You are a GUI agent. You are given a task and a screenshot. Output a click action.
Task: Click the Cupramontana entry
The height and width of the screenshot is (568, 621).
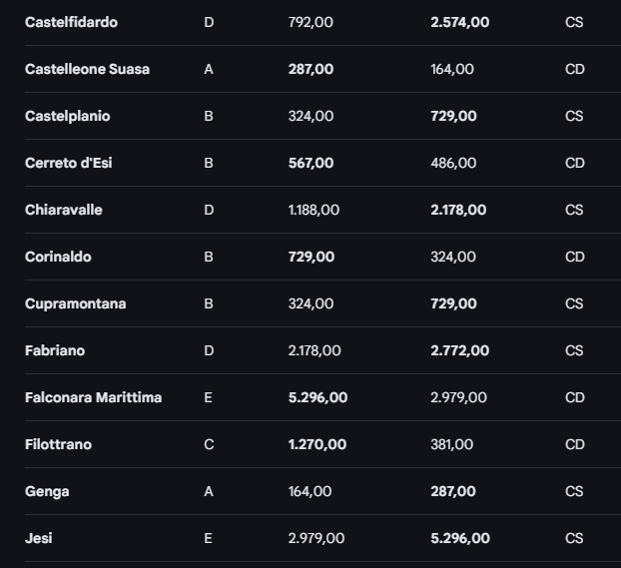pos(76,303)
